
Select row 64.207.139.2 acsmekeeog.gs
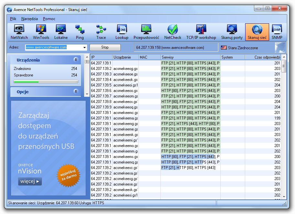coord(186,69)
